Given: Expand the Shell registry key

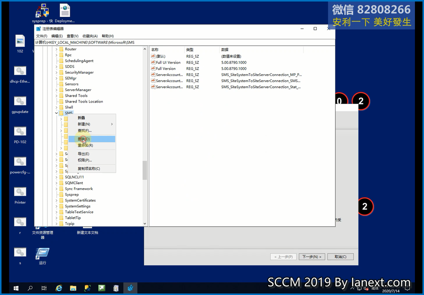Looking at the screenshot, I should [57, 107].
